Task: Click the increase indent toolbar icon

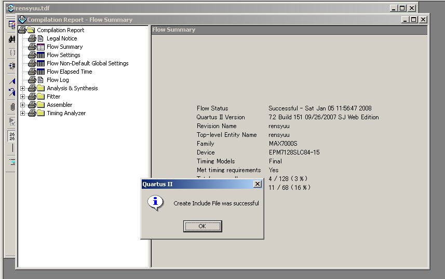Action: pyautogui.click(x=12, y=66)
